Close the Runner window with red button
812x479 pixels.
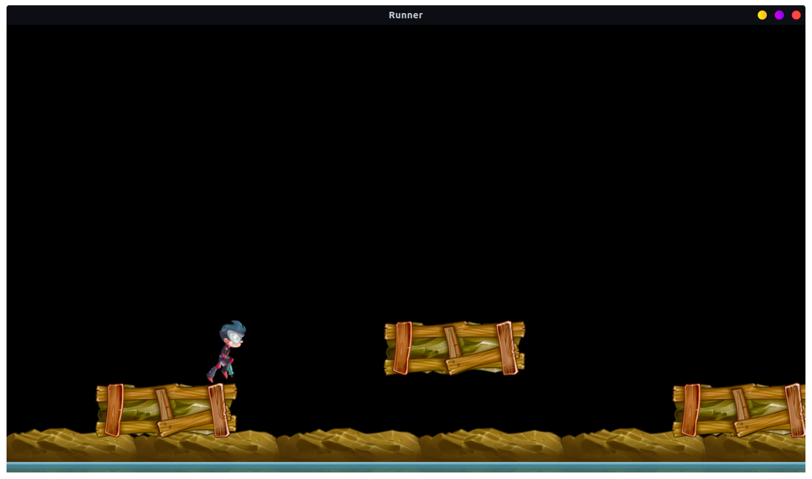[x=796, y=15]
